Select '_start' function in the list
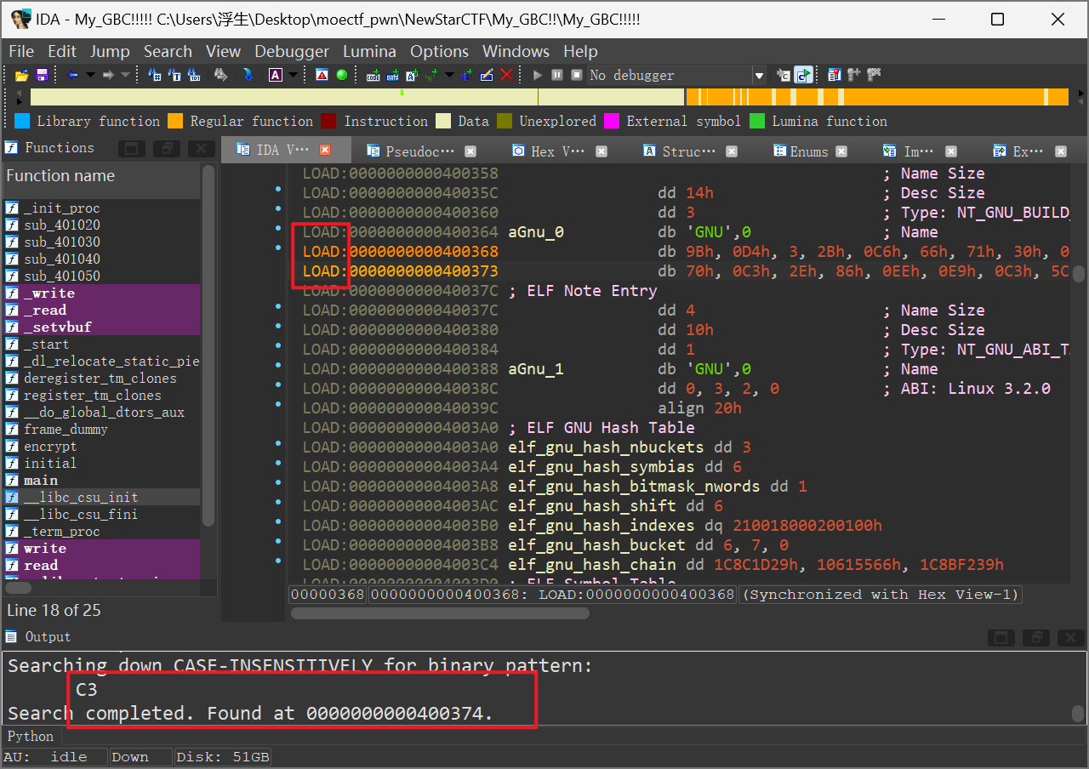This screenshot has width=1089, height=769. 46,344
